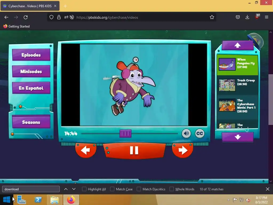The height and width of the screenshot is (205, 273).
Task: Open the taskbar clock and date
Action: tap(261, 200)
